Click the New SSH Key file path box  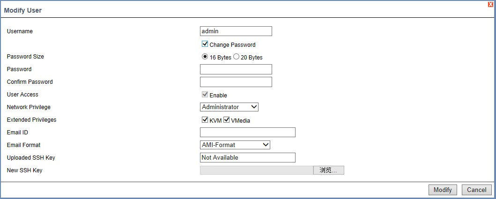click(x=256, y=170)
